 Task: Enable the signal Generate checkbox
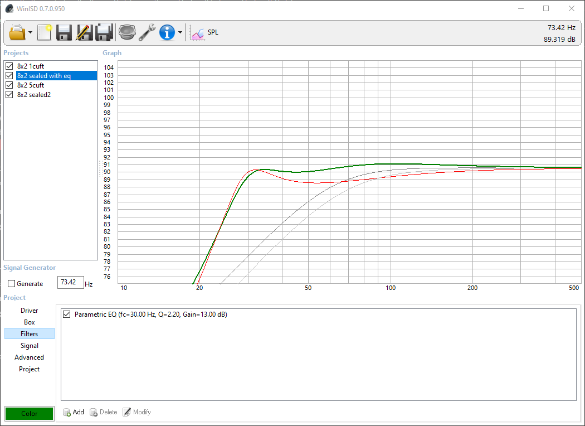click(x=12, y=284)
